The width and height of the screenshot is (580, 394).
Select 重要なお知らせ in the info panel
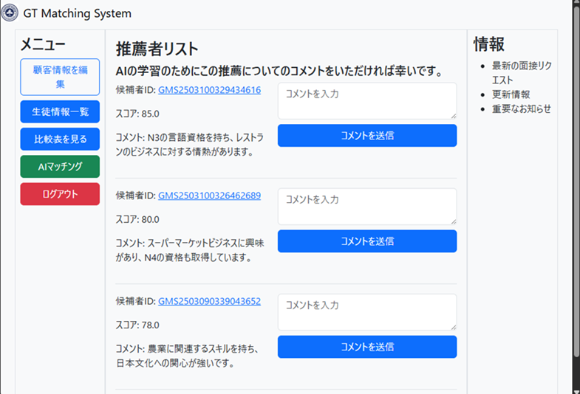[521, 109]
